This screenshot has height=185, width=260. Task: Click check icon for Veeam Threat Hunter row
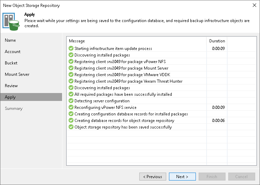pos(71,81)
